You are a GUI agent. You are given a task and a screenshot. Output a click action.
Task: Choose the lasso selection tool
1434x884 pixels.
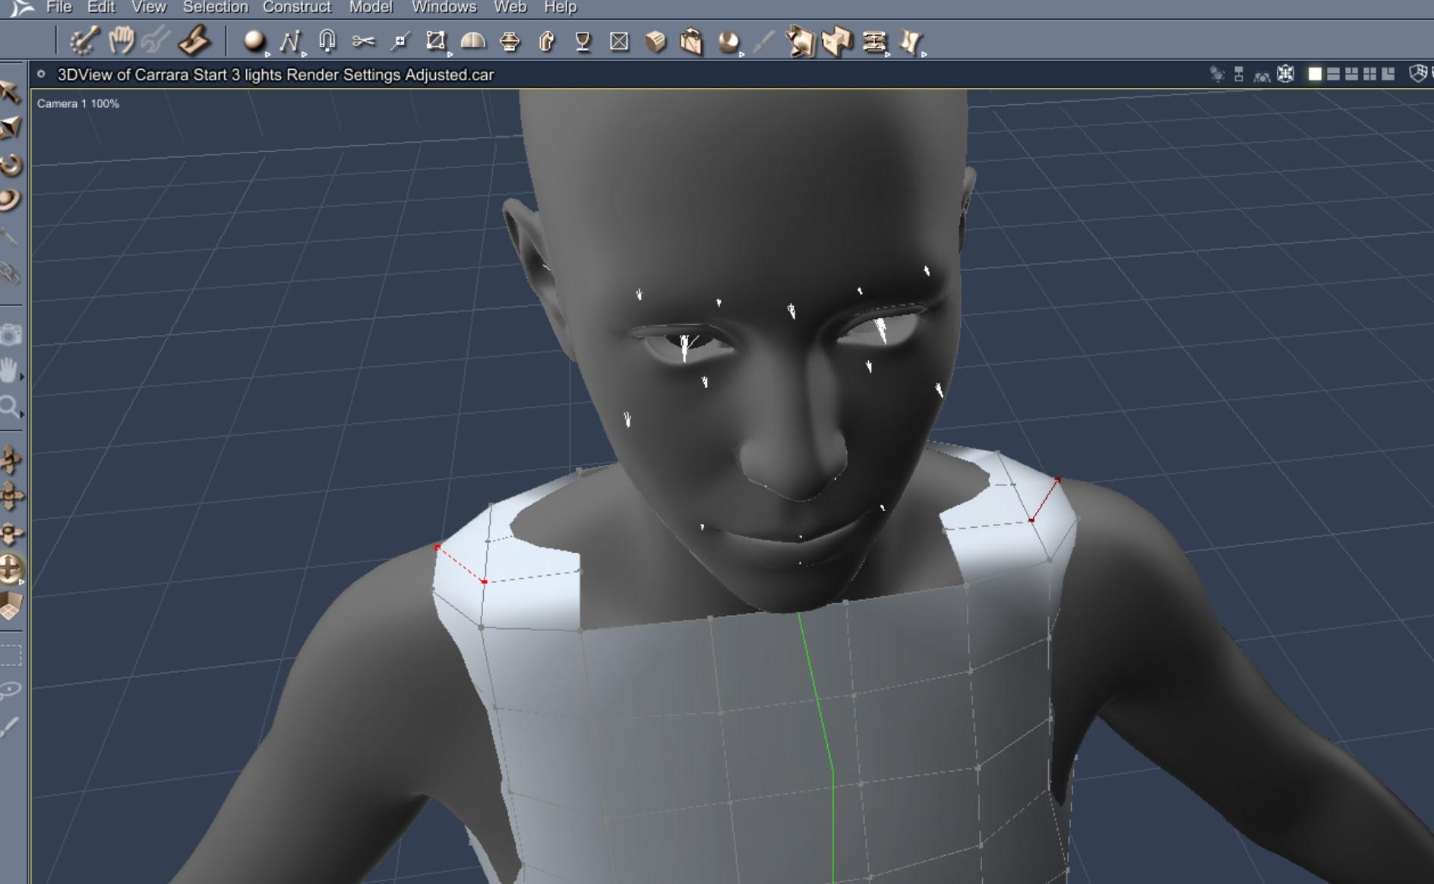pos(11,690)
